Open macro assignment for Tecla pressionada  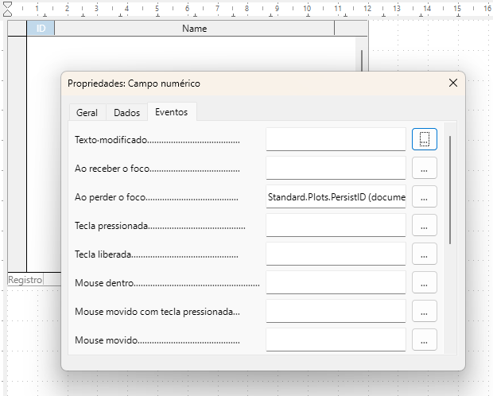(425, 225)
